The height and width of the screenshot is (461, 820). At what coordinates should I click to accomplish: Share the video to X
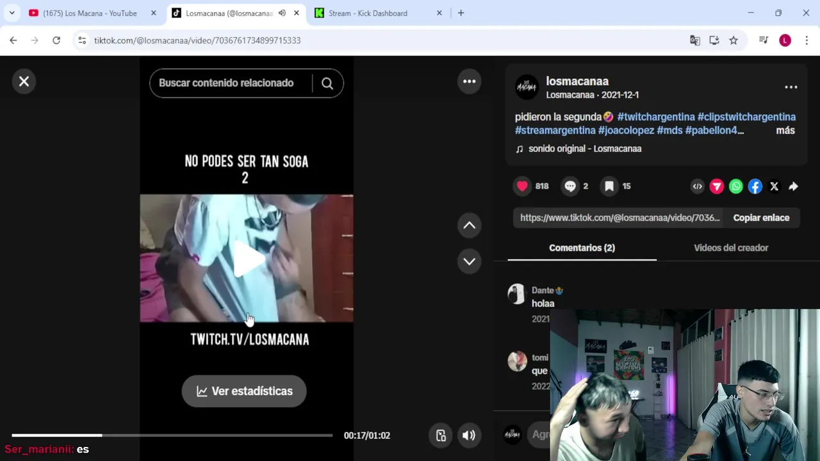point(774,186)
